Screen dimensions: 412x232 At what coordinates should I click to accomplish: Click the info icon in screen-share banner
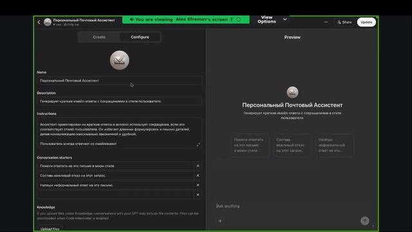(x=238, y=19)
